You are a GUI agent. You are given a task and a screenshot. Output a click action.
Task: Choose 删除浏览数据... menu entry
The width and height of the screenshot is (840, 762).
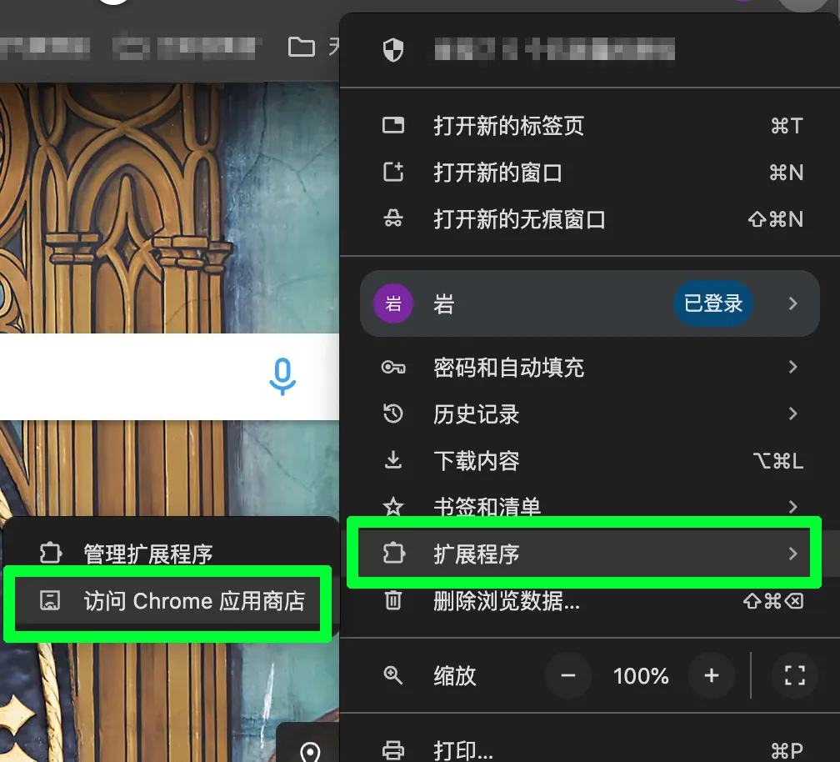point(589,601)
